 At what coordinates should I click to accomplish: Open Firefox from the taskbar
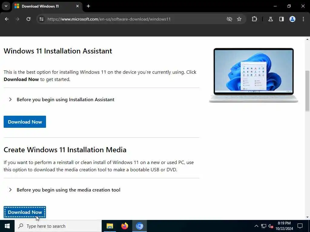[x=124, y=226]
